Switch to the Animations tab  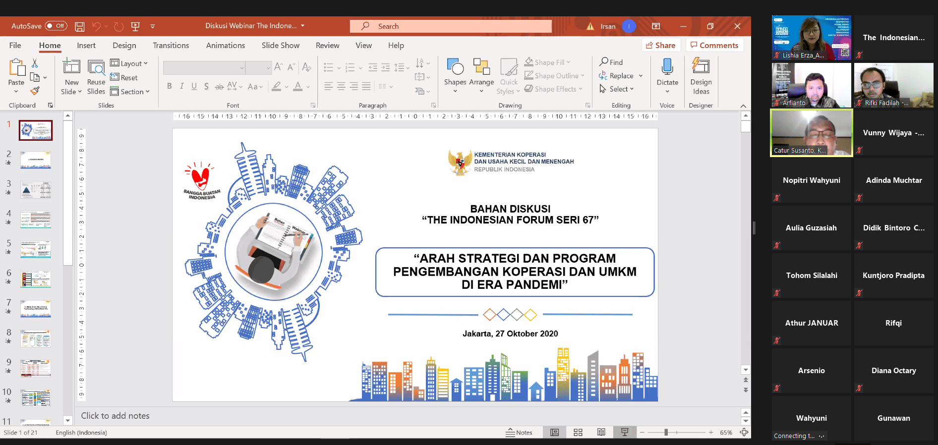point(226,45)
